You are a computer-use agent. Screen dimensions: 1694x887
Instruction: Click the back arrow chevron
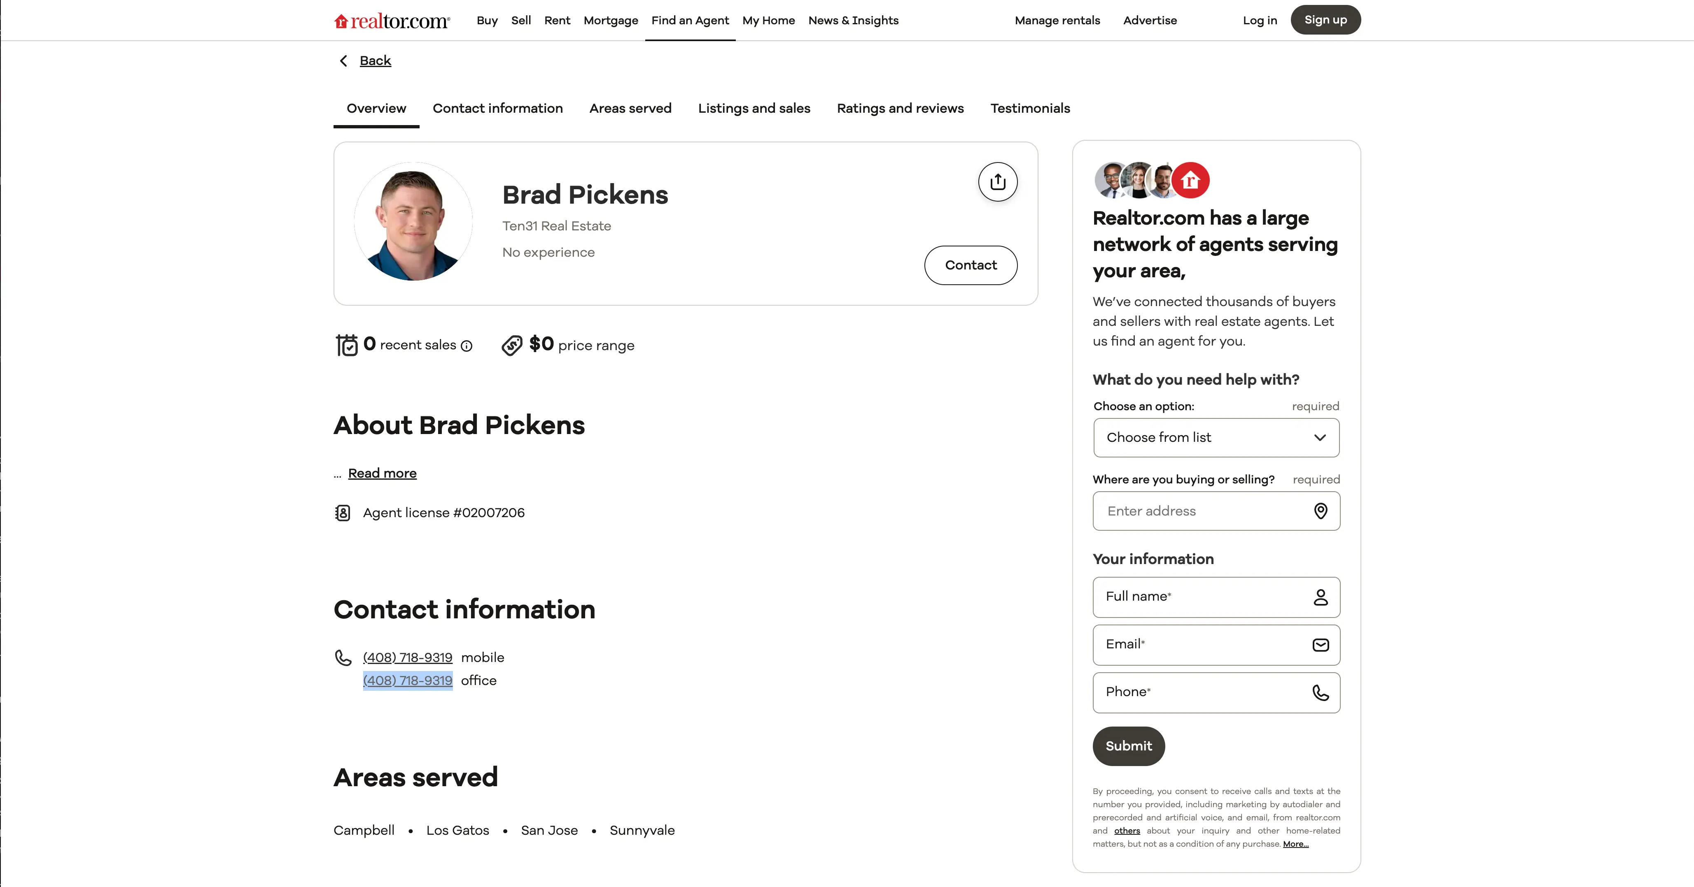coord(343,60)
